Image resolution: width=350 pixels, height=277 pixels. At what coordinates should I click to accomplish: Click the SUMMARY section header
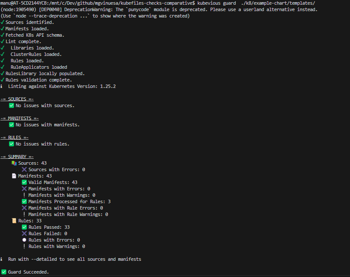(17, 157)
